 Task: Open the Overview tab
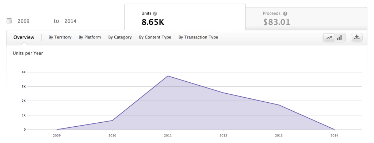coord(24,37)
